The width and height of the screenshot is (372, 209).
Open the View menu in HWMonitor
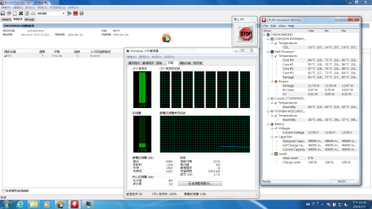pos(281,26)
